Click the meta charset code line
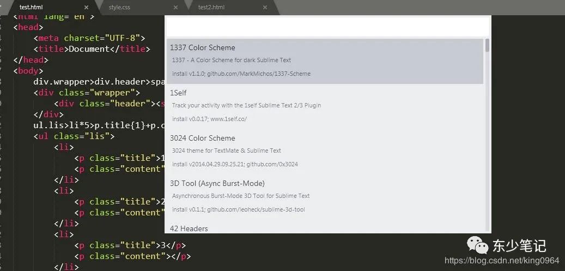This screenshot has width=565, height=271. (89, 38)
